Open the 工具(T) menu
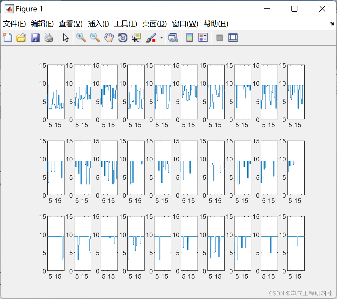Image resolution: width=337 pixels, height=299 pixels. point(125,24)
